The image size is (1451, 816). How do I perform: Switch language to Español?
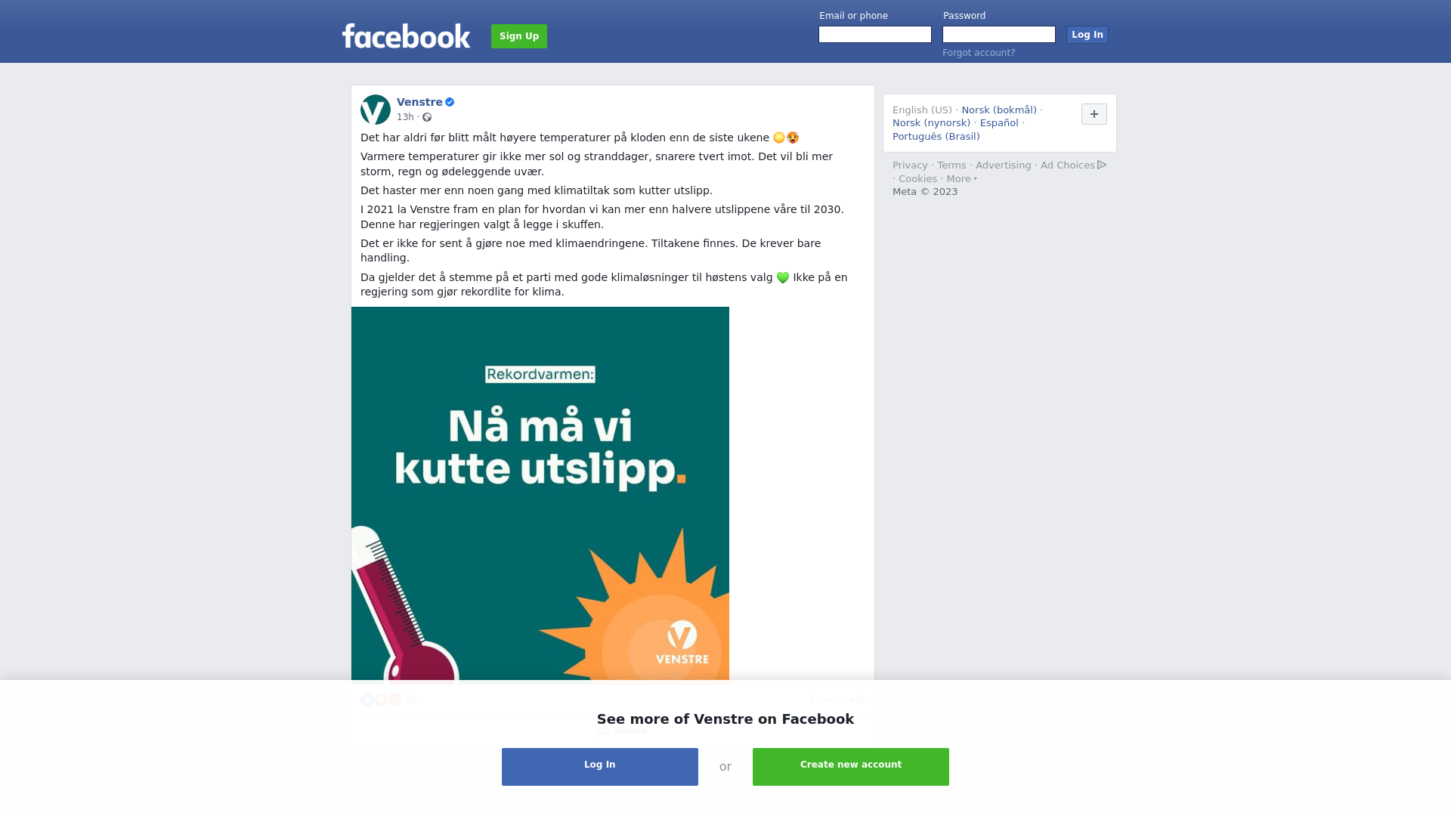point(999,123)
